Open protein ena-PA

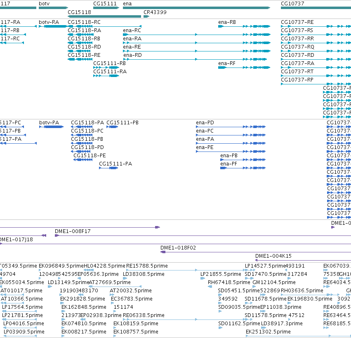(x=205, y=139)
